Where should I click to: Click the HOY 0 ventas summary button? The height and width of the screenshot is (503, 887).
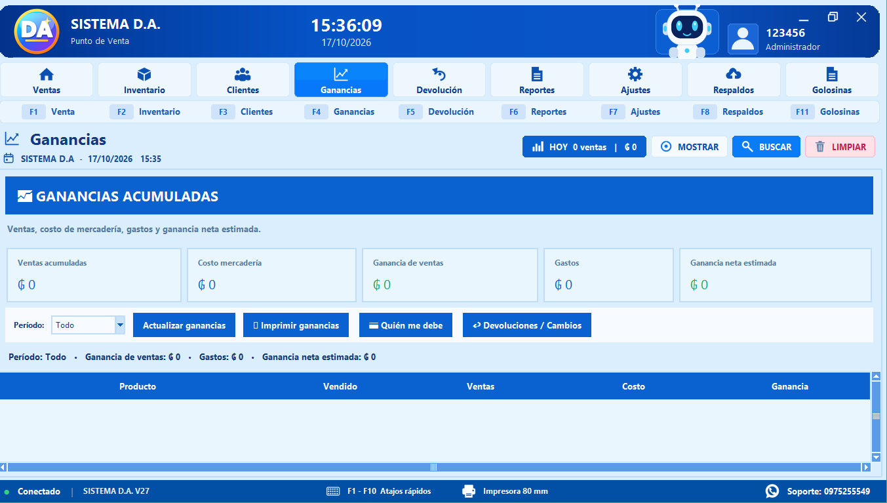584,147
